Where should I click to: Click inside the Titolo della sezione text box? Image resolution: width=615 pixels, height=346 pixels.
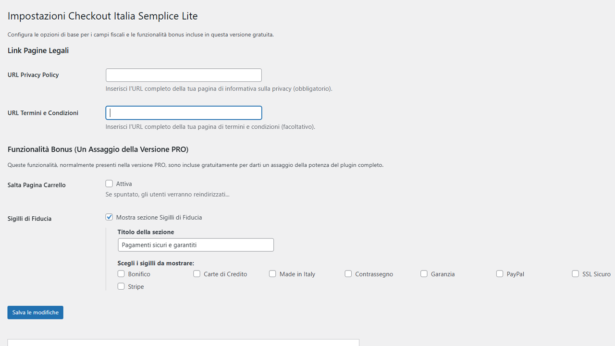click(x=196, y=245)
